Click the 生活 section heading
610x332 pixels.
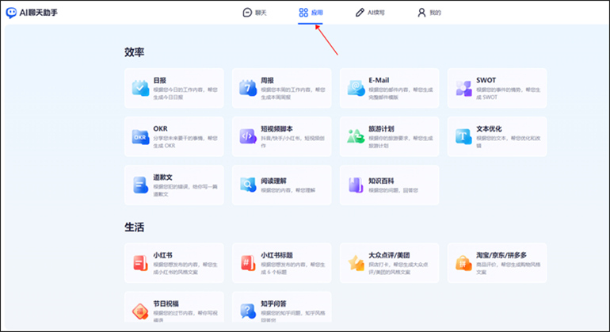pyautogui.click(x=134, y=227)
